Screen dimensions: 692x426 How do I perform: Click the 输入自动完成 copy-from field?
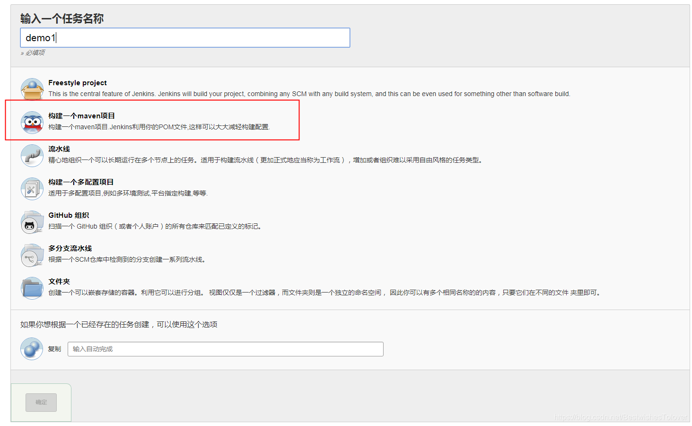coord(225,349)
